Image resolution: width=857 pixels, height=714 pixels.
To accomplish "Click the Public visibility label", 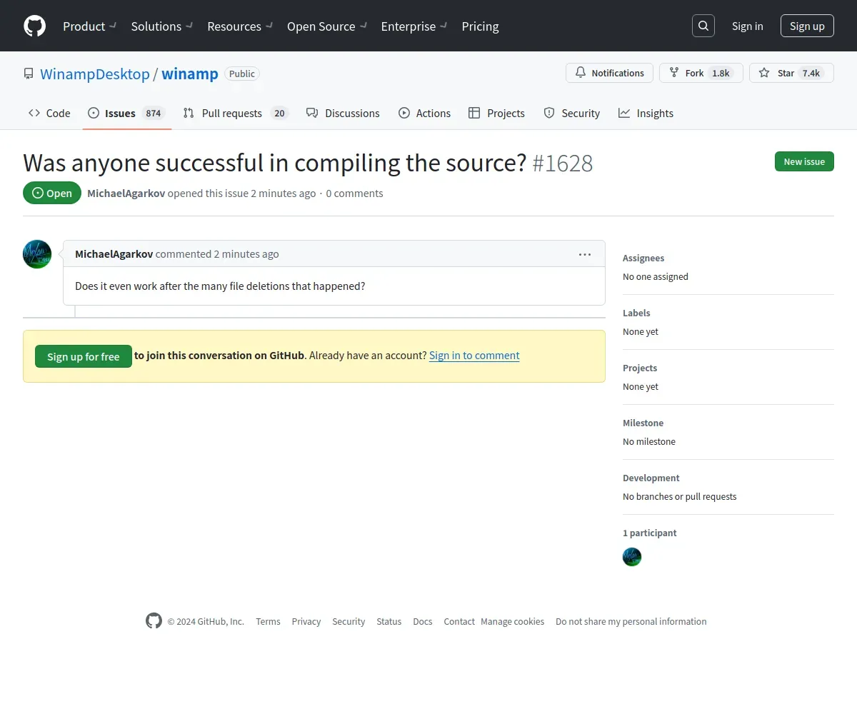I will (242, 74).
